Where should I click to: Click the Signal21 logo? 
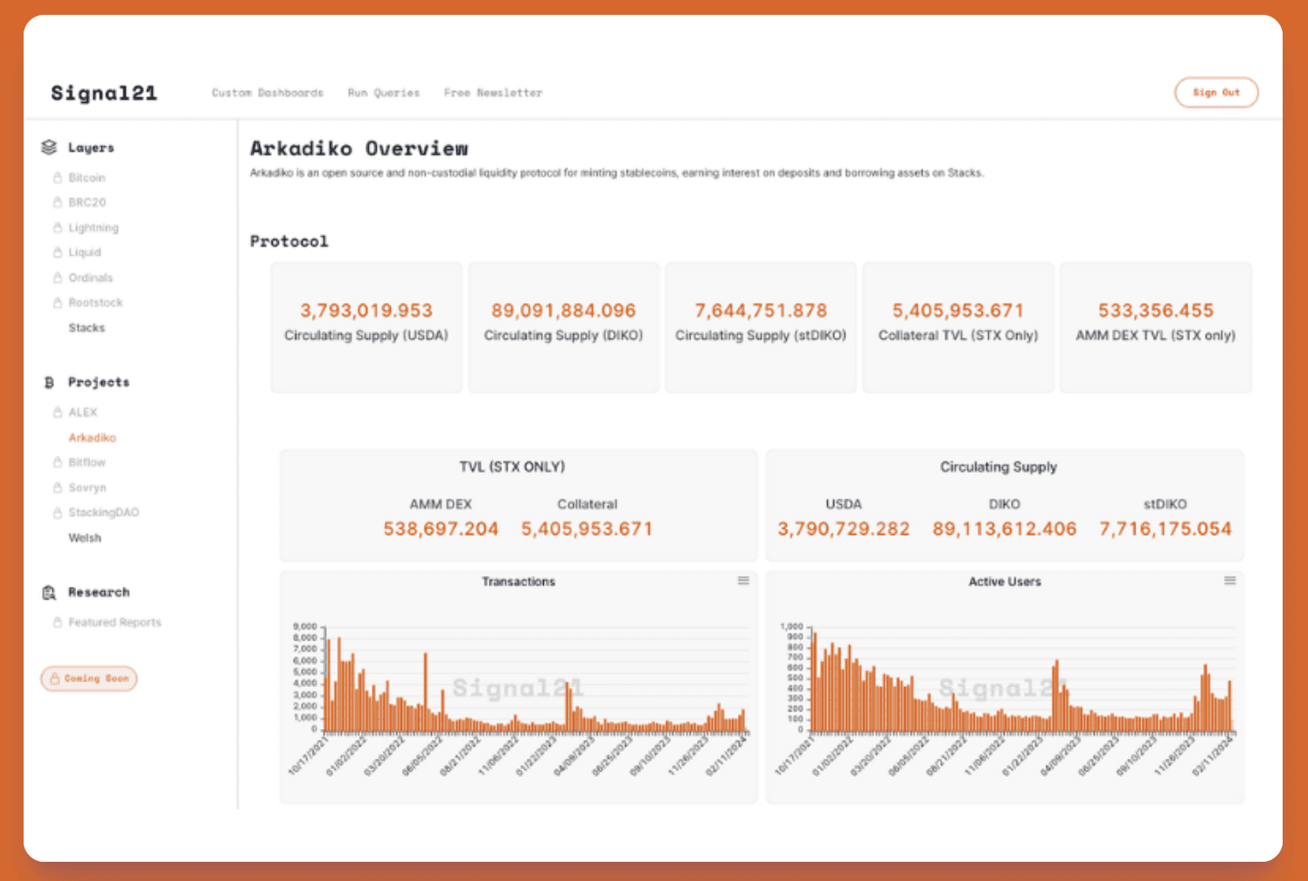(x=104, y=93)
